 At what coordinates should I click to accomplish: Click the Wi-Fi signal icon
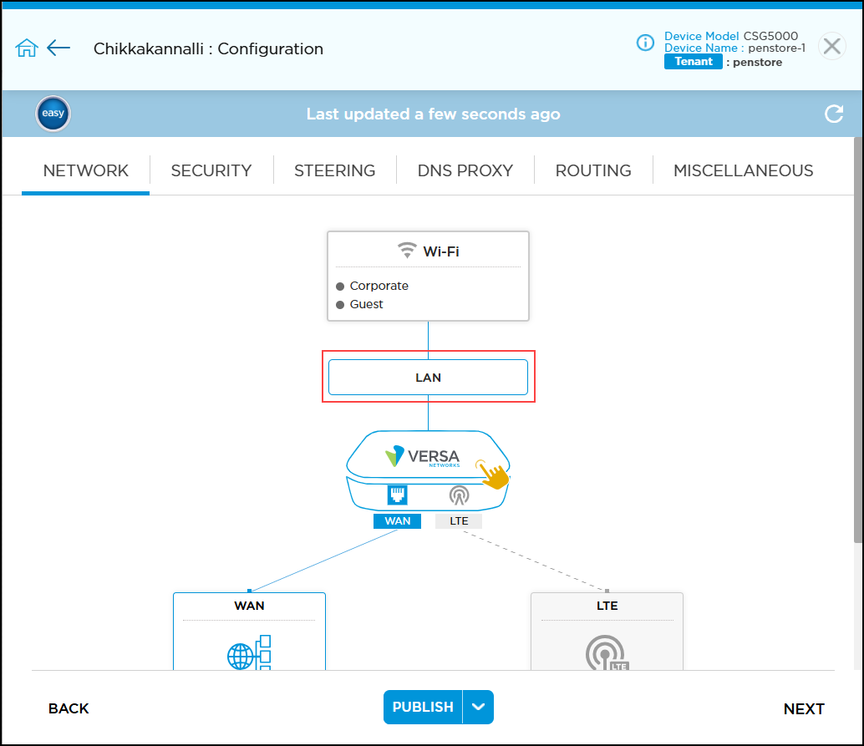407,251
